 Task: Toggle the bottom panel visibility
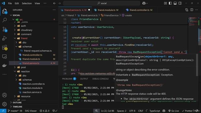(175, 3)
